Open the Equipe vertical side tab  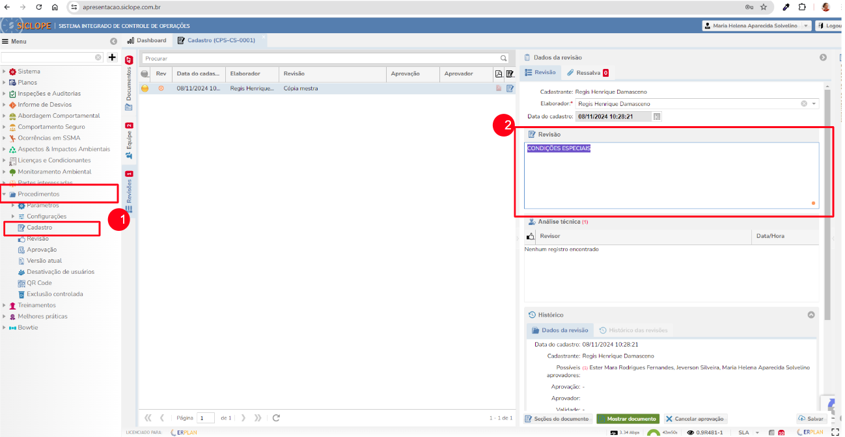coord(129,141)
